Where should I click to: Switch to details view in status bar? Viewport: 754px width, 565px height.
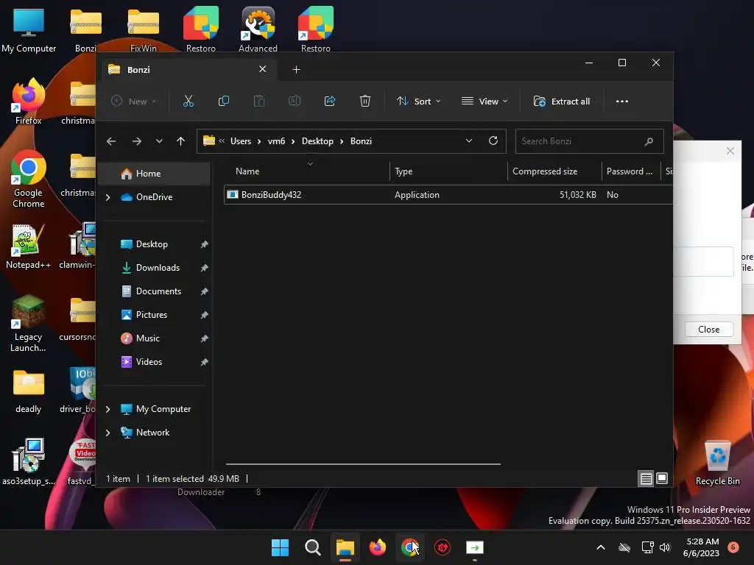646,478
